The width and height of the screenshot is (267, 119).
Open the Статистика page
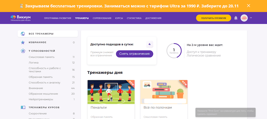tap(134, 18)
